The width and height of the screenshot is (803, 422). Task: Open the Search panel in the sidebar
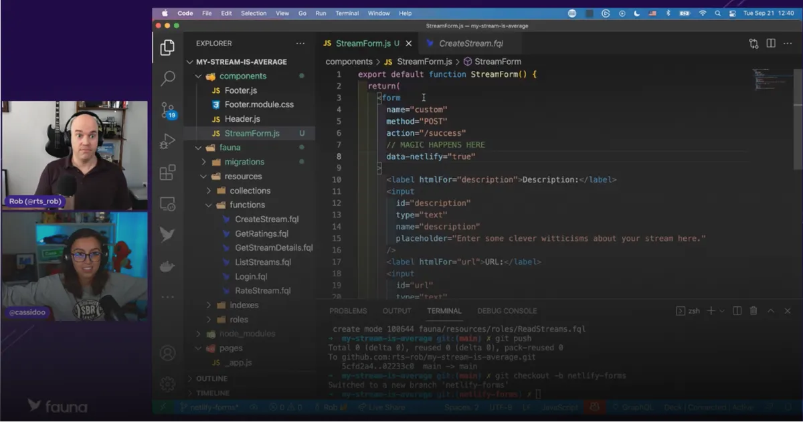click(167, 77)
